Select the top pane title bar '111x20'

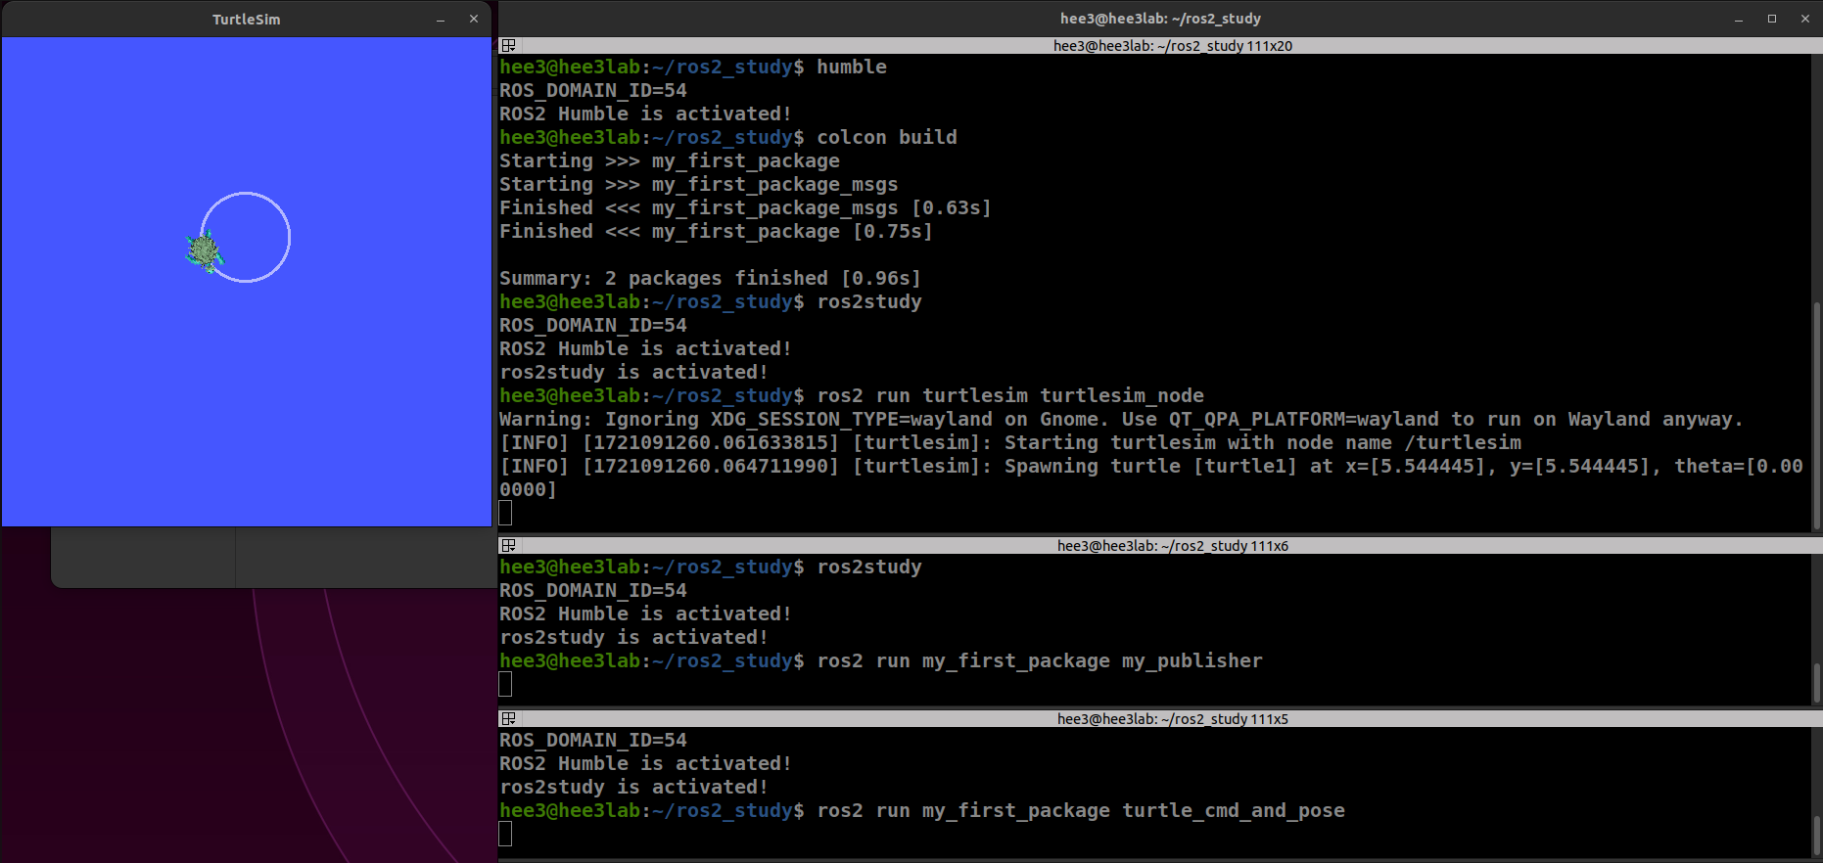(1173, 46)
